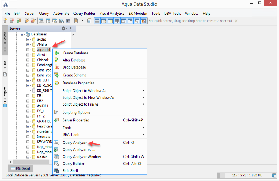279x181 pixels.
Task: Open the Server Properties toolbar icon
Action: click(18, 21)
